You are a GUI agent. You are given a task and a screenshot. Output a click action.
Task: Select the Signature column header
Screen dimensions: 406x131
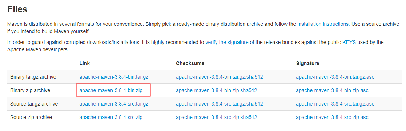307,64
